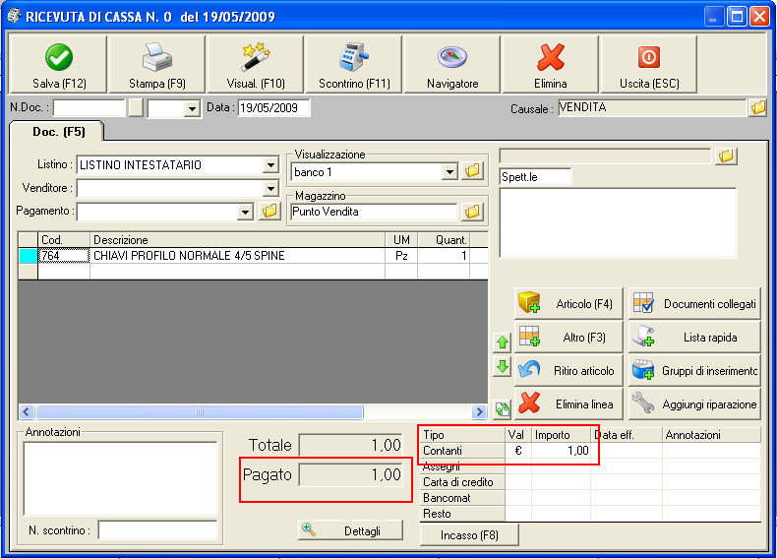Click Aggiungi riparazione wrench button
This screenshot has width=777, height=559.
[x=694, y=404]
